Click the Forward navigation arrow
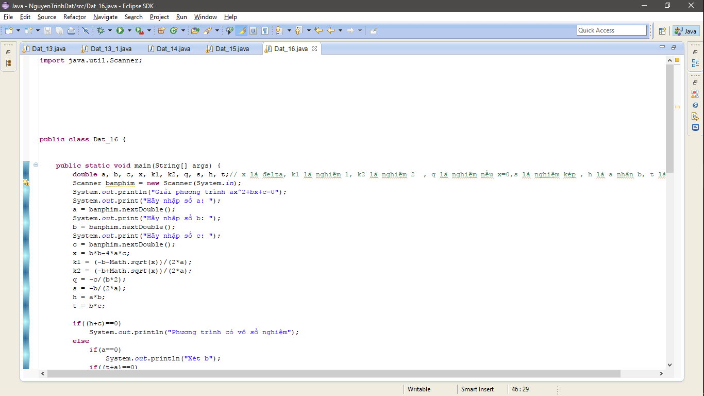 350,30
